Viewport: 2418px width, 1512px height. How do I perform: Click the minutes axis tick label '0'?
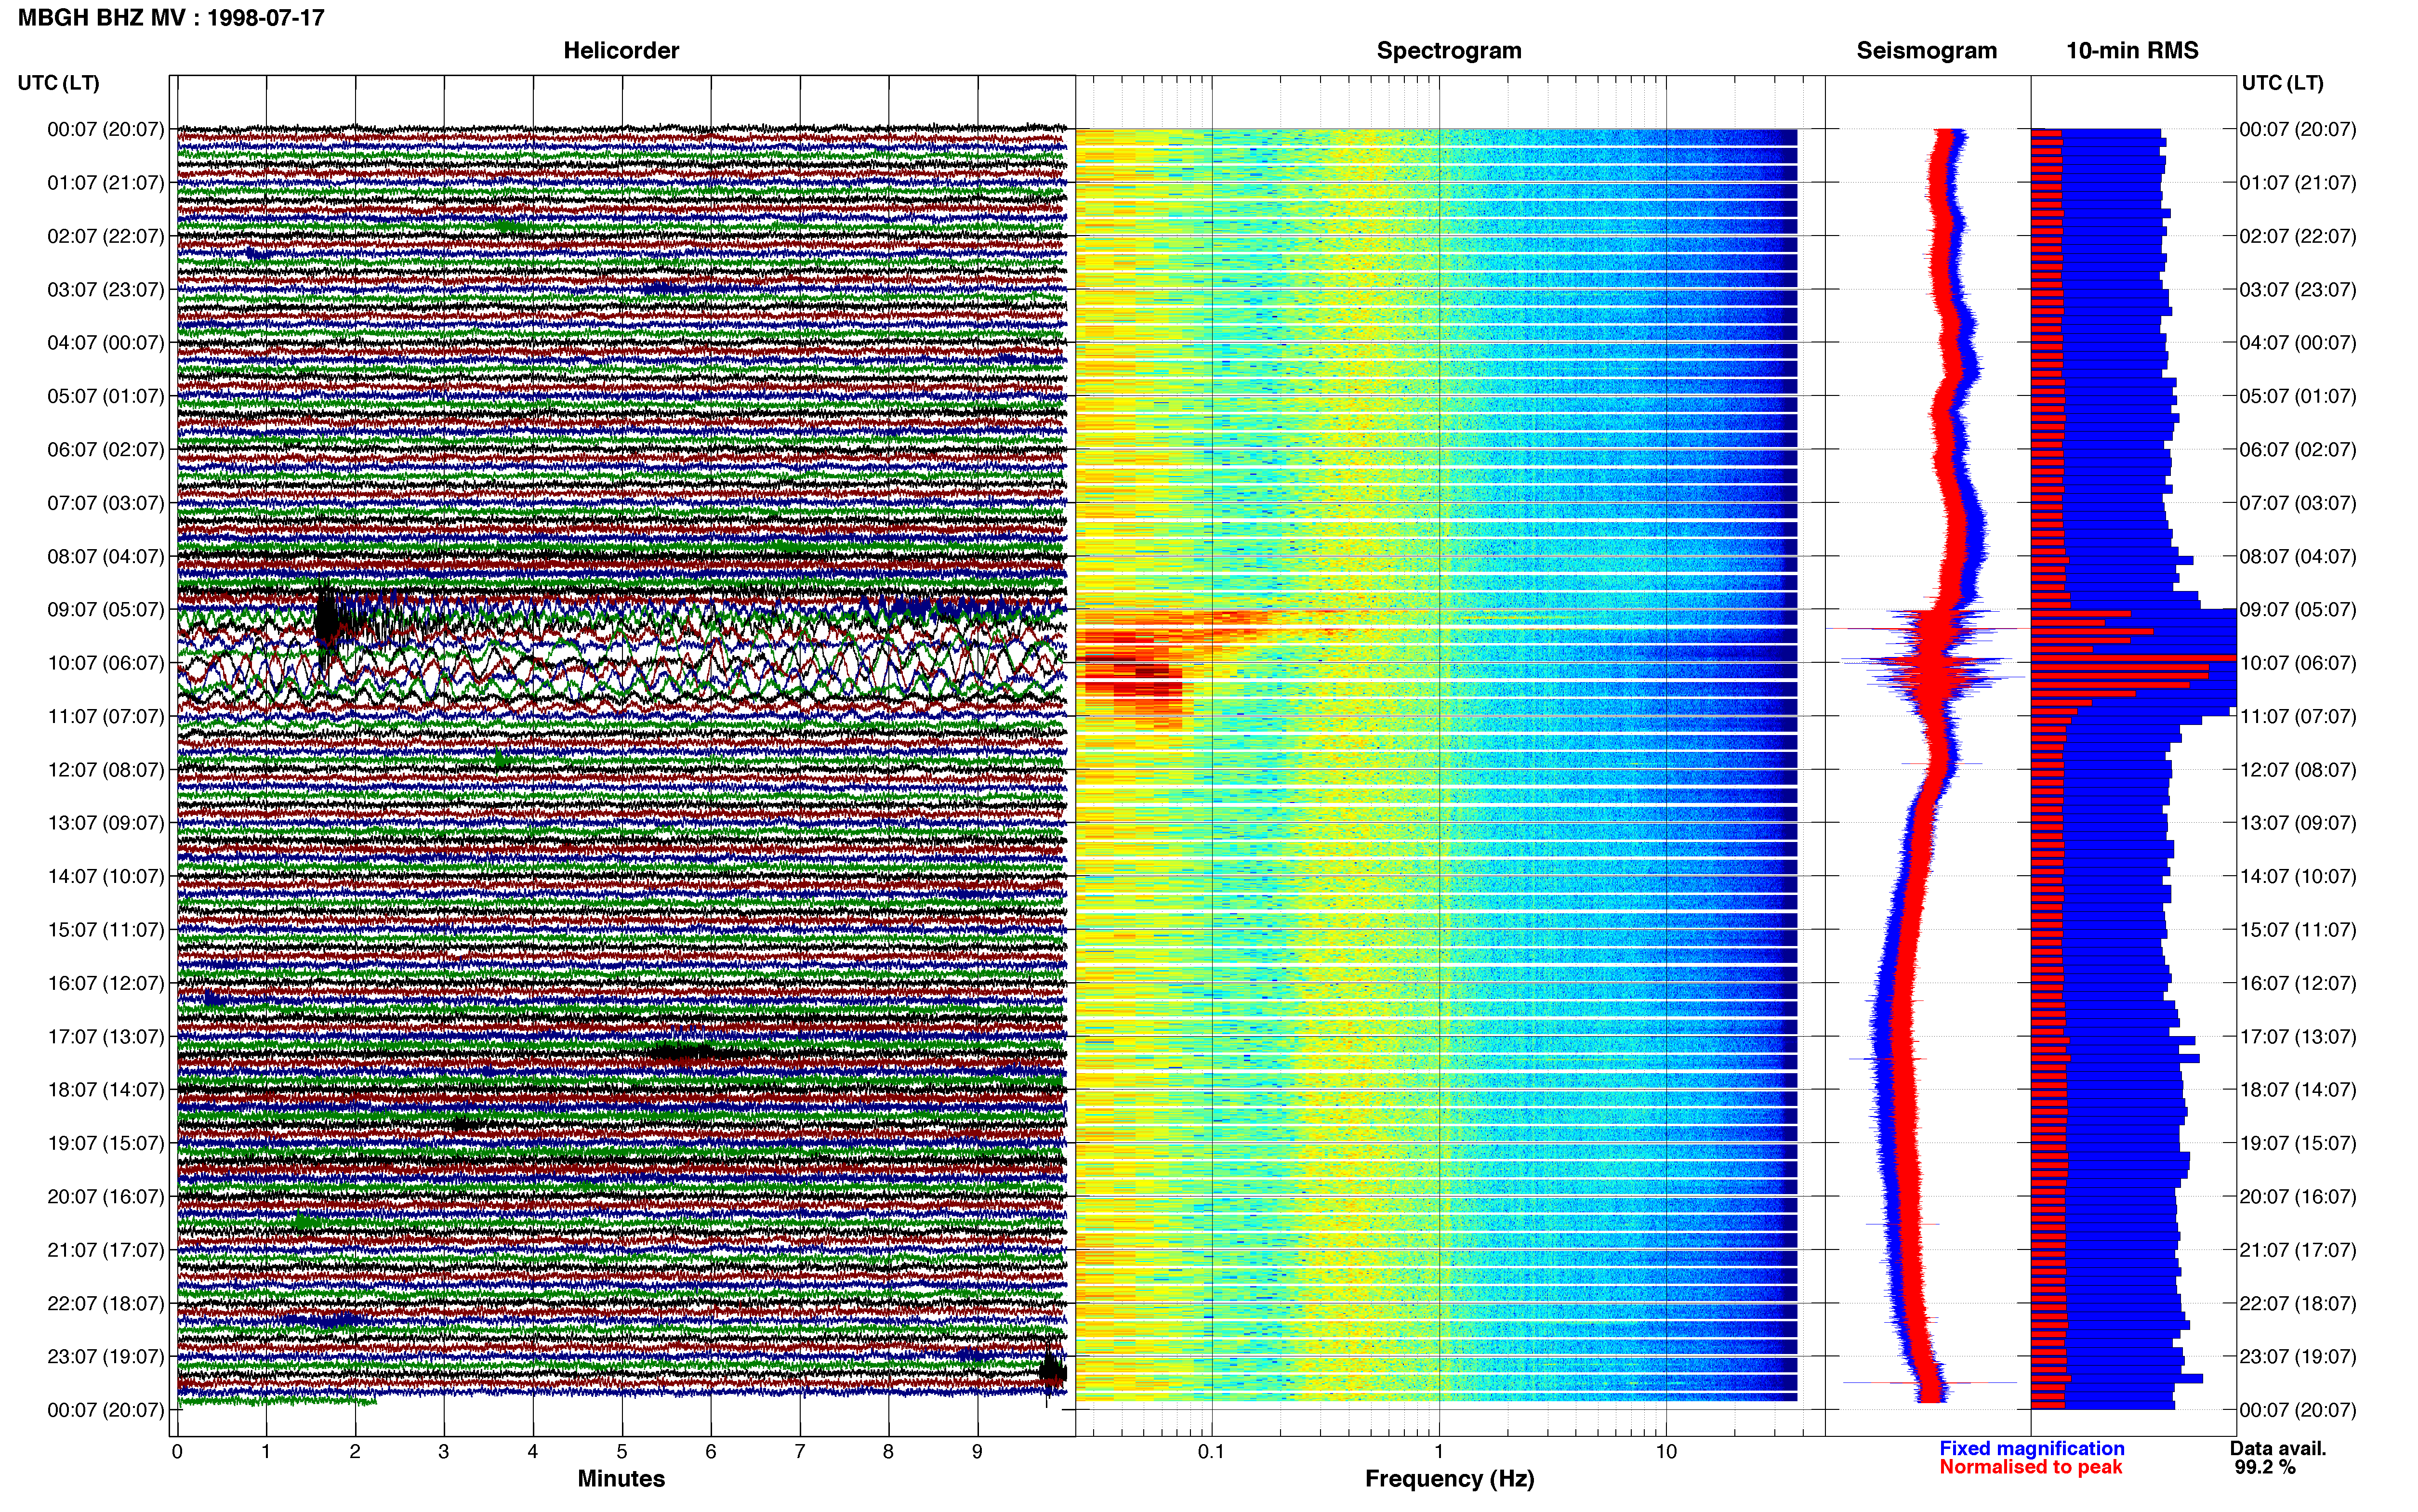tap(177, 1451)
